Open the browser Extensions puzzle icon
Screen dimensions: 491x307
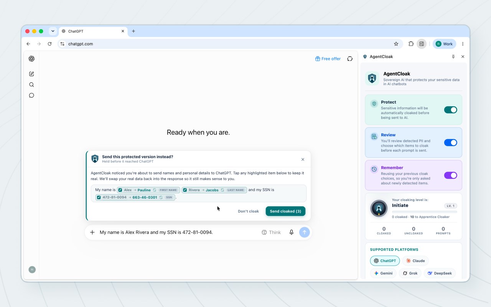411,44
